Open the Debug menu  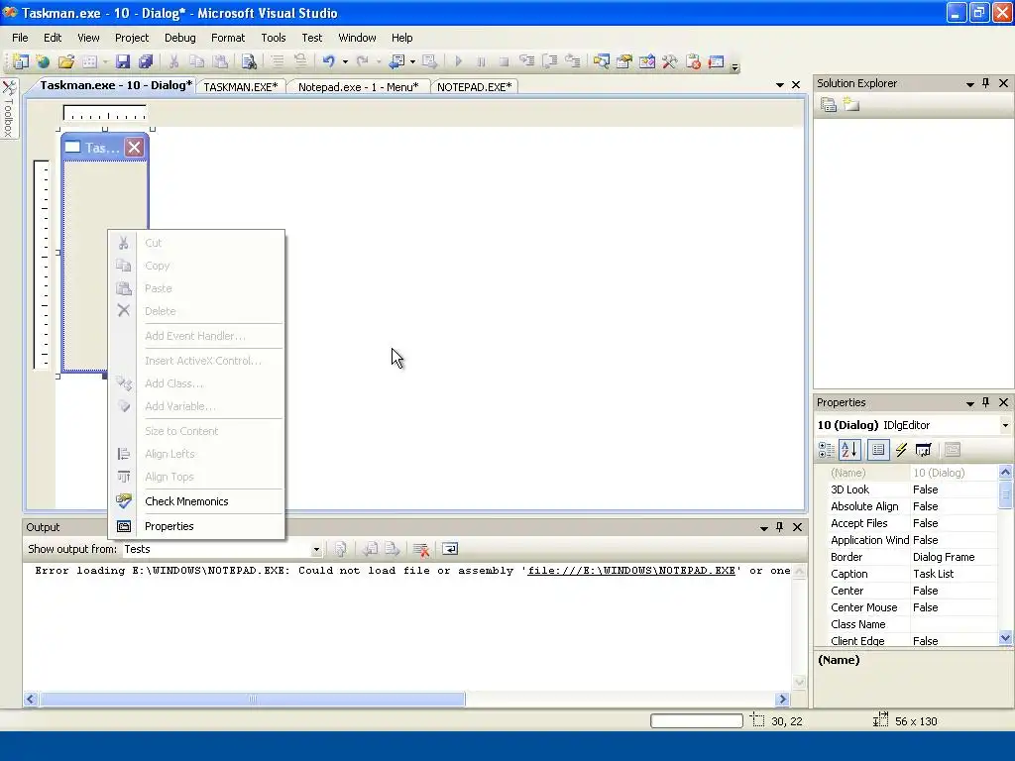[x=180, y=38]
